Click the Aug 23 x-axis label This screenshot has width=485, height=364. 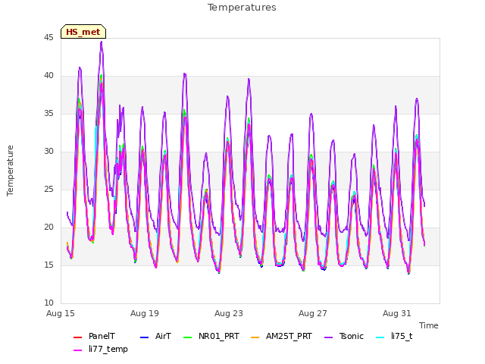[x=229, y=313]
